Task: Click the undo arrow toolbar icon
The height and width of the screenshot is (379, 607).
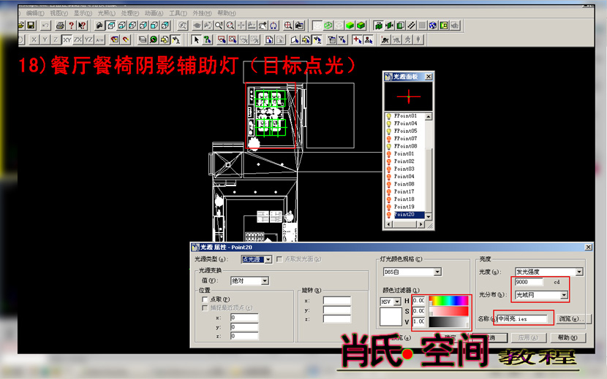Action: pyautogui.click(x=45, y=26)
